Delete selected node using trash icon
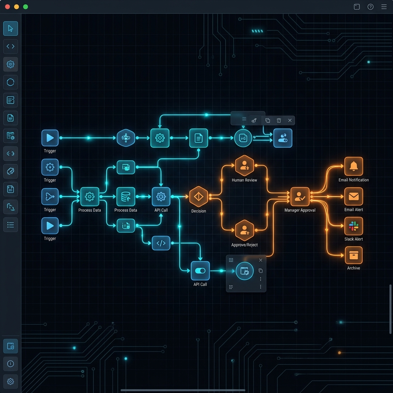This screenshot has height=393, width=393. point(279,120)
